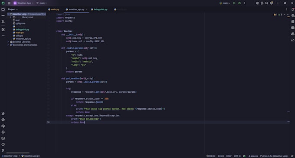
Task: Open the AI Chat tool window
Action: (293, 16)
